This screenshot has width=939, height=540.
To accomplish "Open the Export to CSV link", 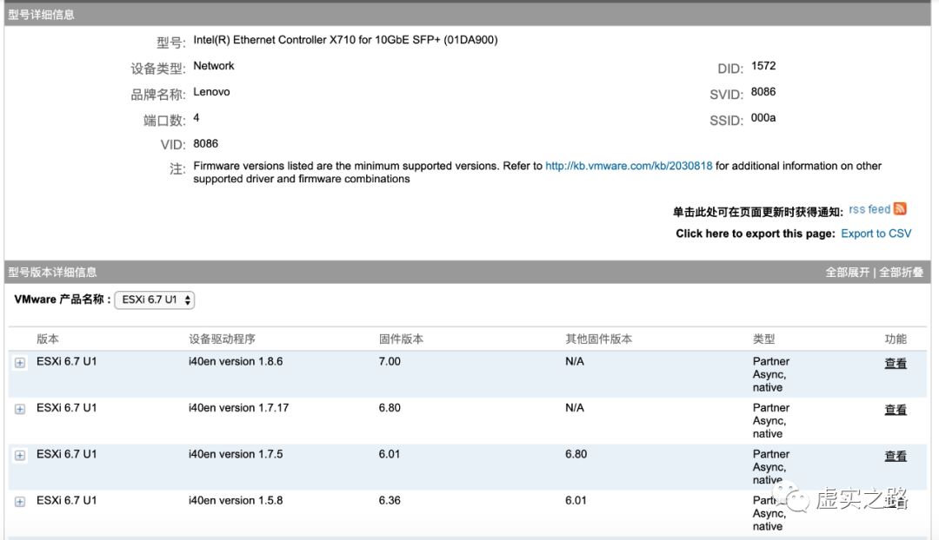I will tap(876, 233).
